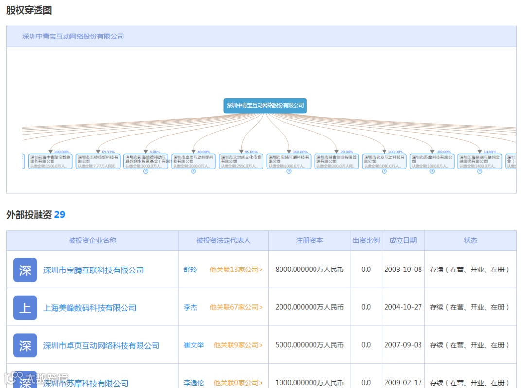
Task: Select the 深圳前海中青聚宝数据服务有限公司 chart node
Action: pyautogui.click(x=50, y=162)
